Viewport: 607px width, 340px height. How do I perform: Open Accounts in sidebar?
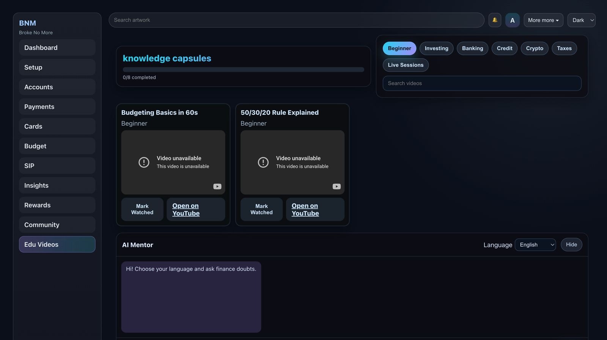[x=57, y=87]
